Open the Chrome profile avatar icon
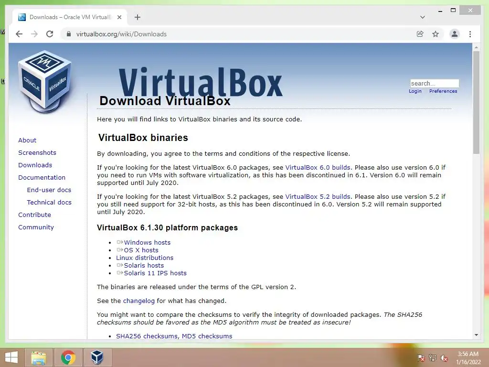The height and width of the screenshot is (367, 489). [455, 34]
